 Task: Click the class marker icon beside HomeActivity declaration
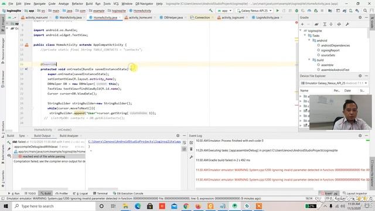point(26,45)
